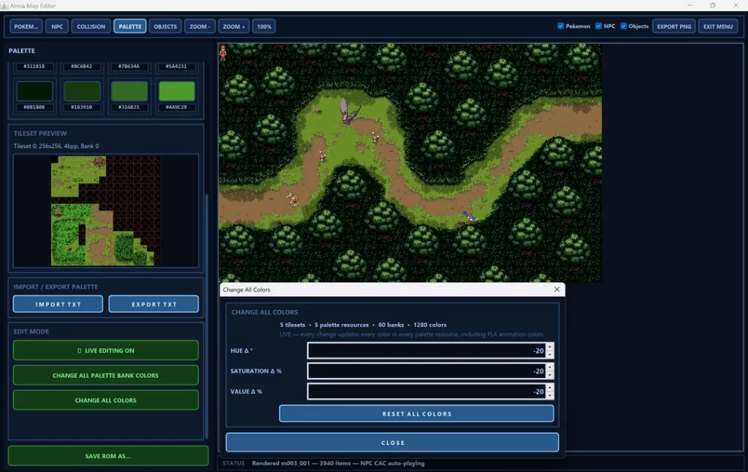Select the tan Pokemon on the dirt path

292,199
